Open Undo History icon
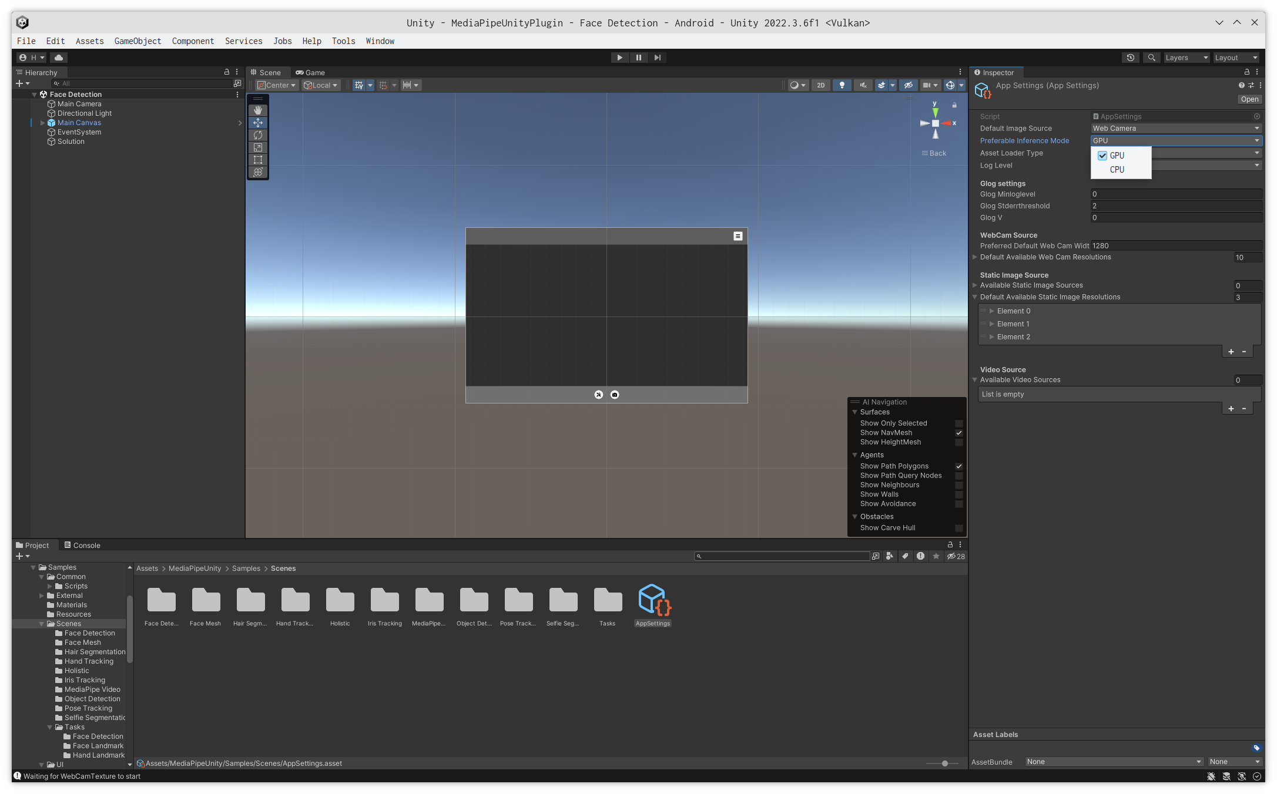 point(1130,58)
